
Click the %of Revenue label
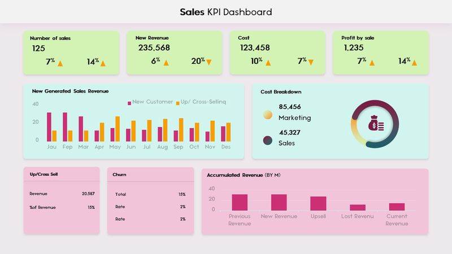43,207
